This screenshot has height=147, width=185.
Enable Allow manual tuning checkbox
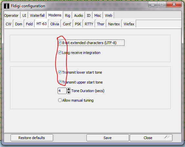(60, 100)
